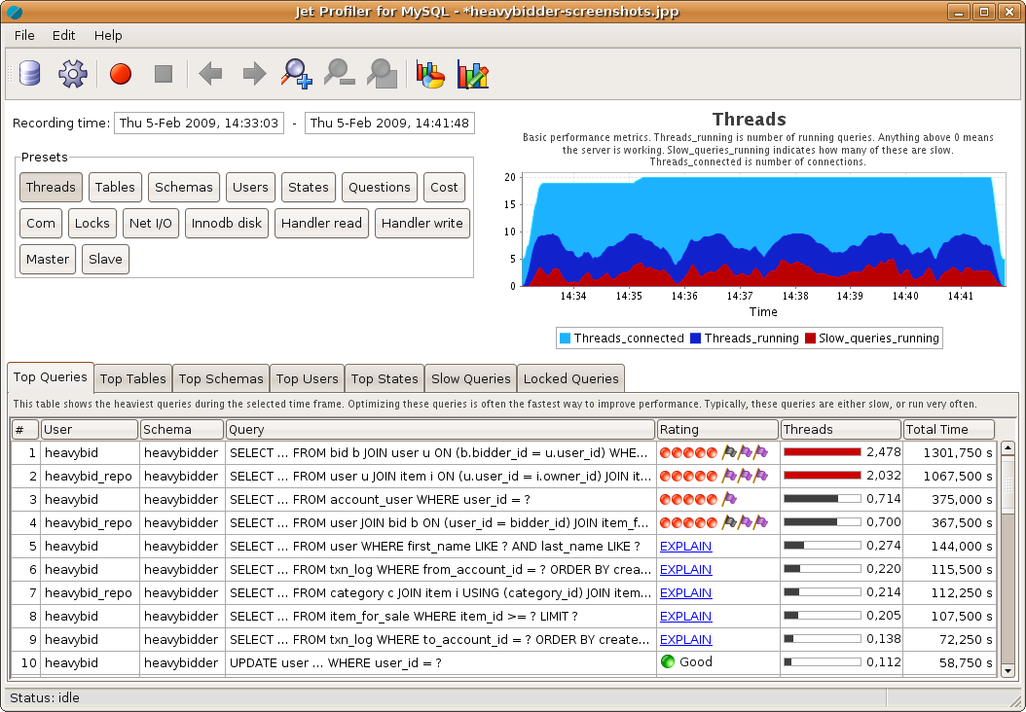Go forward with right arrow icon
Viewport: 1026px width, 712px height.
point(254,73)
